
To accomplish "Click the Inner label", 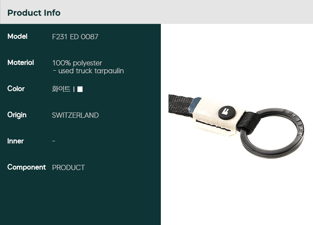I will click(15, 141).
